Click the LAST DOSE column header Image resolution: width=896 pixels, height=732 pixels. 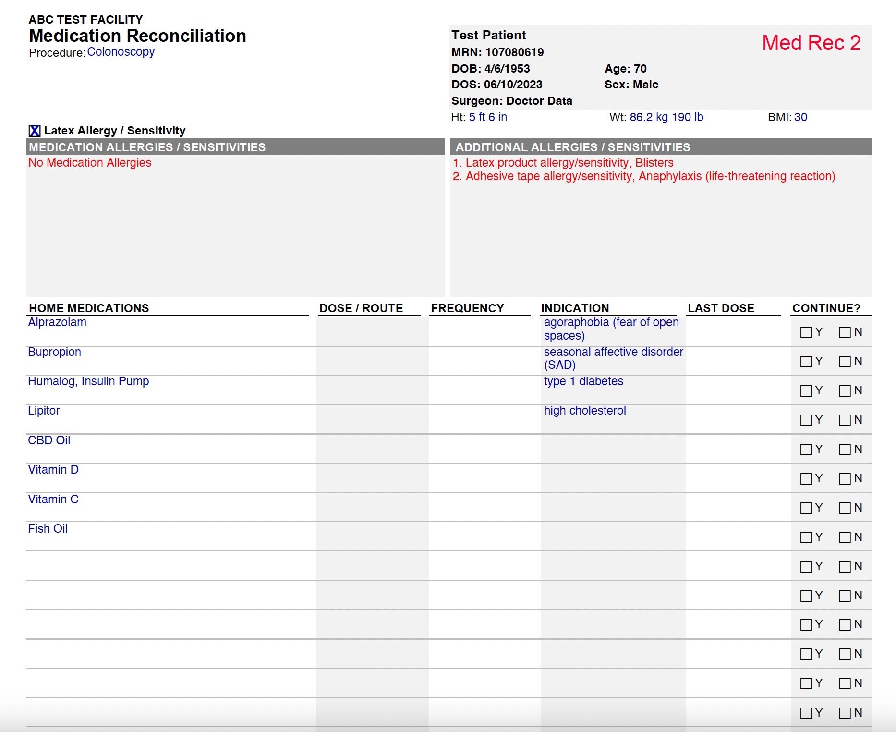coord(721,308)
